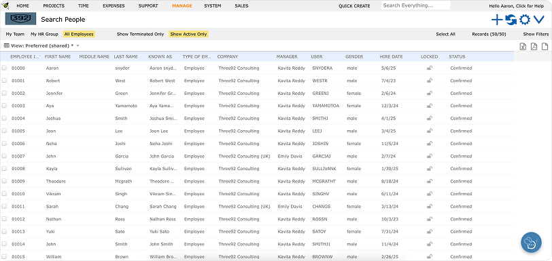
Task: Click Select All records
Action: pyautogui.click(x=446, y=35)
